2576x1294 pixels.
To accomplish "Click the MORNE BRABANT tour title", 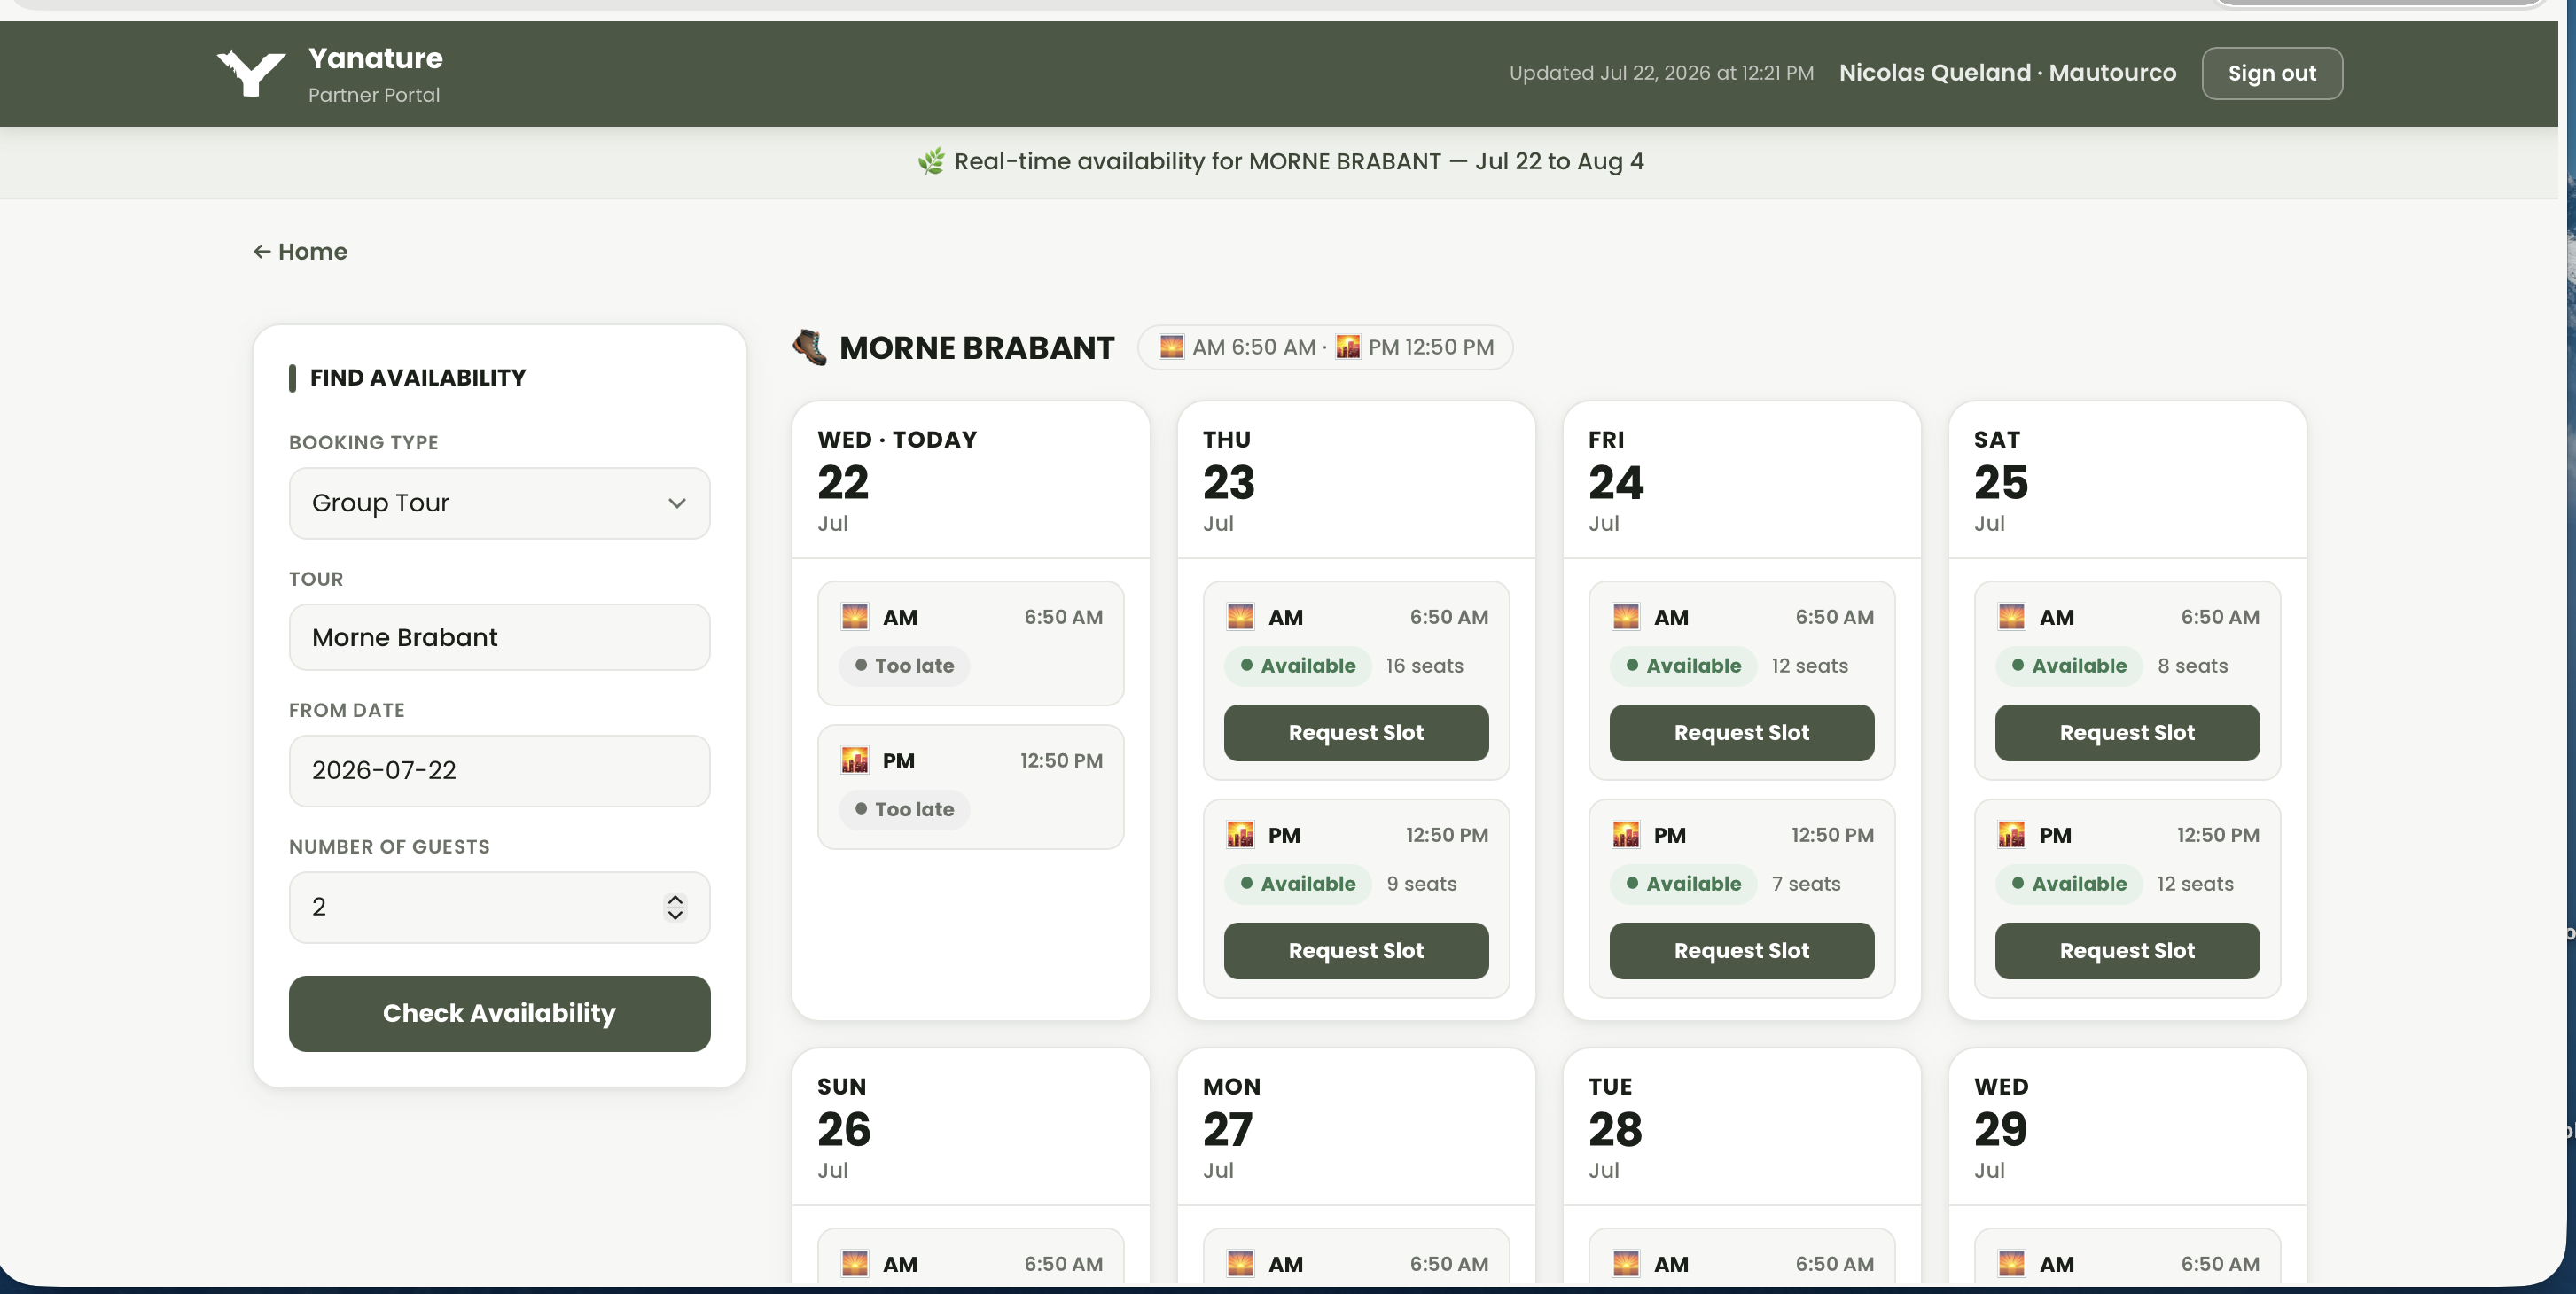I will pyautogui.click(x=976, y=348).
